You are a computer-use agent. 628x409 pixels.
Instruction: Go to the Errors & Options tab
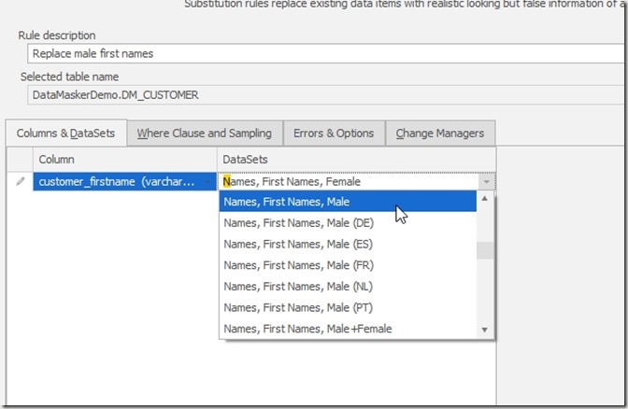[x=333, y=133]
